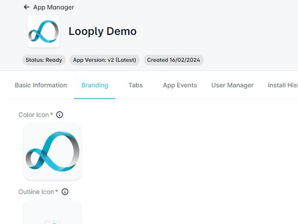Image resolution: width=298 pixels, height=224 pixels.
Task: Click the Status: Ready badge
Action: [x=44, y=60]
